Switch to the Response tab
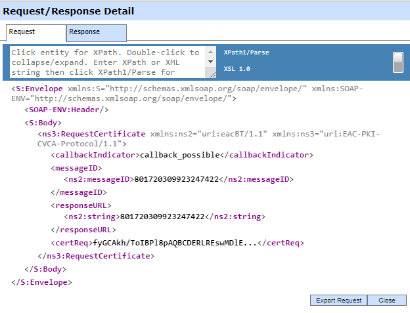The width and height of the screenshot is (410, 313). click(96, 32)
